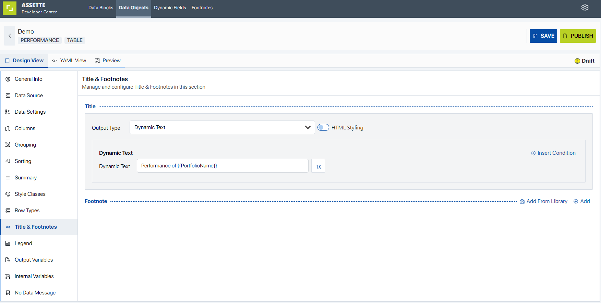Click the Grouping icon in sidebar

[8, 145]
